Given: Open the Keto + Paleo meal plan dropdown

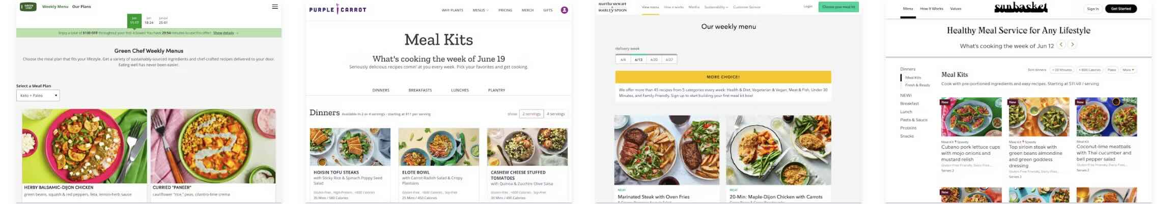Looking at the screenshot, I should (x=38, y=95).
